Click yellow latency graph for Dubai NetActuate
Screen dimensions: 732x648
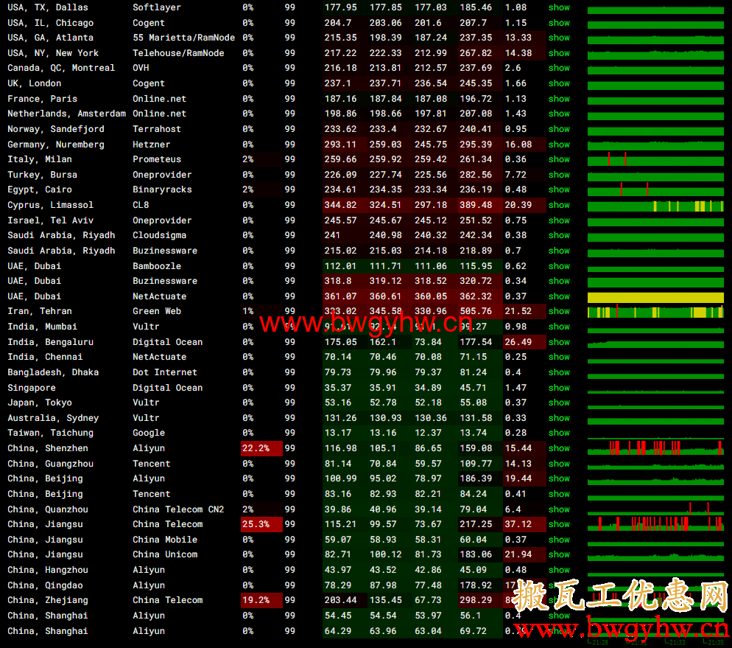tap(655, 297)
